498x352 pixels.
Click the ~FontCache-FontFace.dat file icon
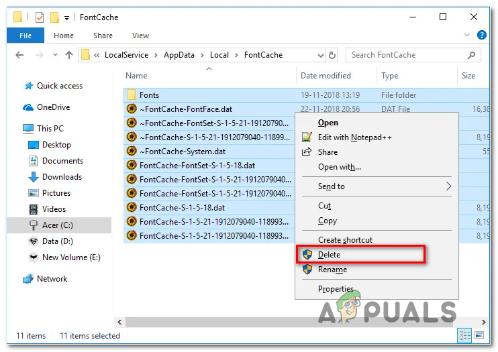132,109
